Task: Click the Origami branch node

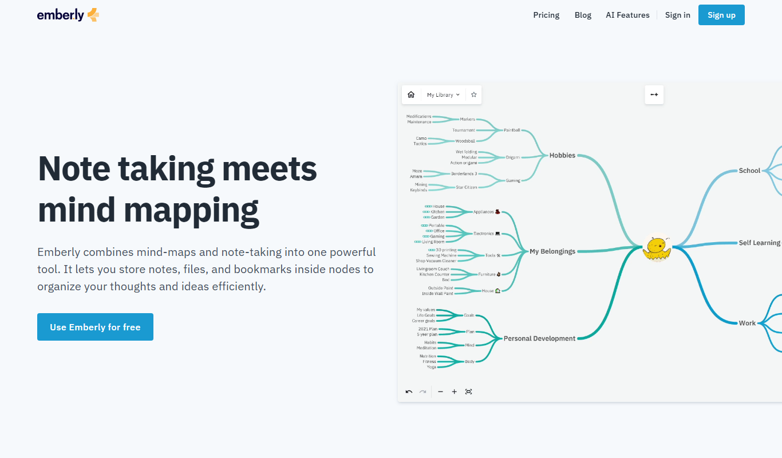Action: (513, 157)
